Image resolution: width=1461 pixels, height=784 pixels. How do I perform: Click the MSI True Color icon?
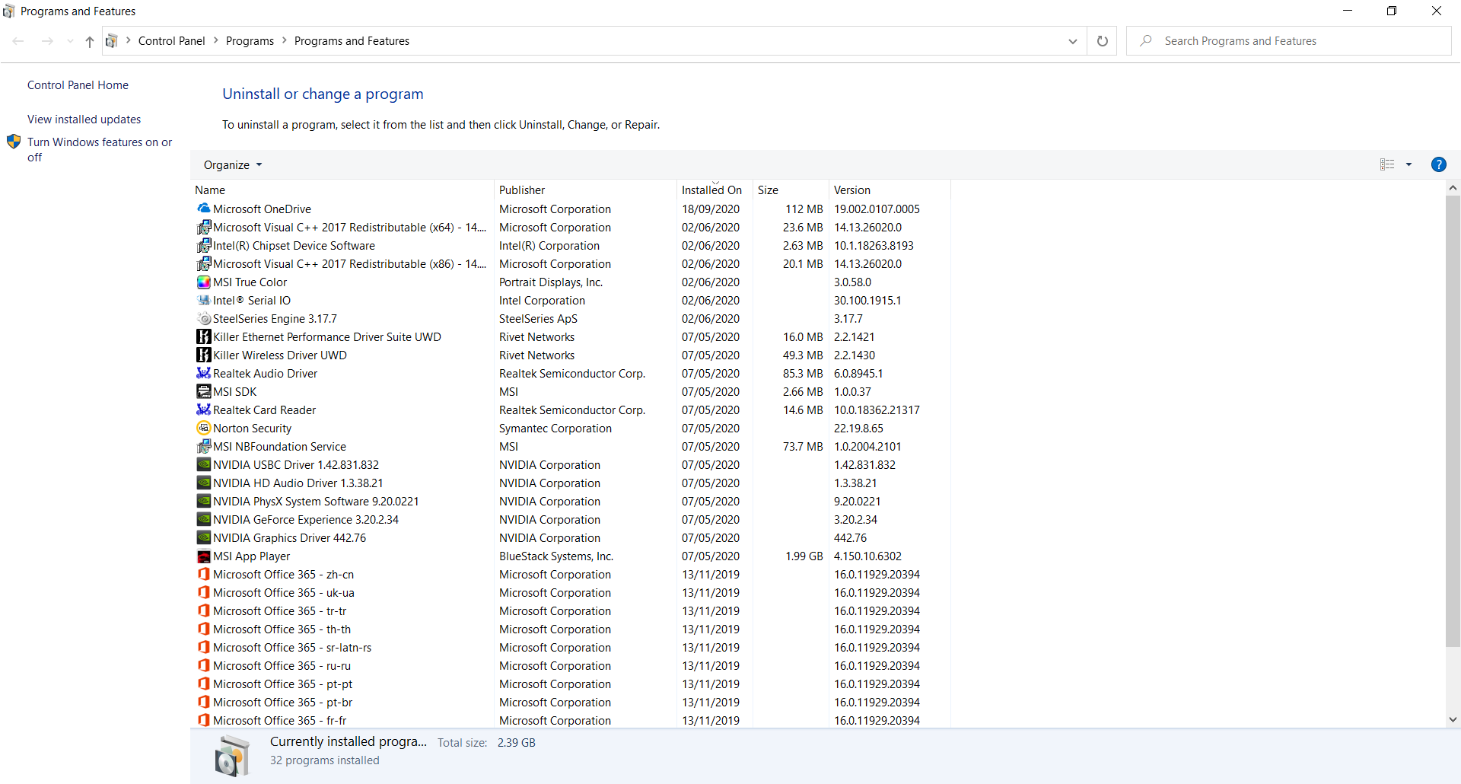(x=203, y=282)
